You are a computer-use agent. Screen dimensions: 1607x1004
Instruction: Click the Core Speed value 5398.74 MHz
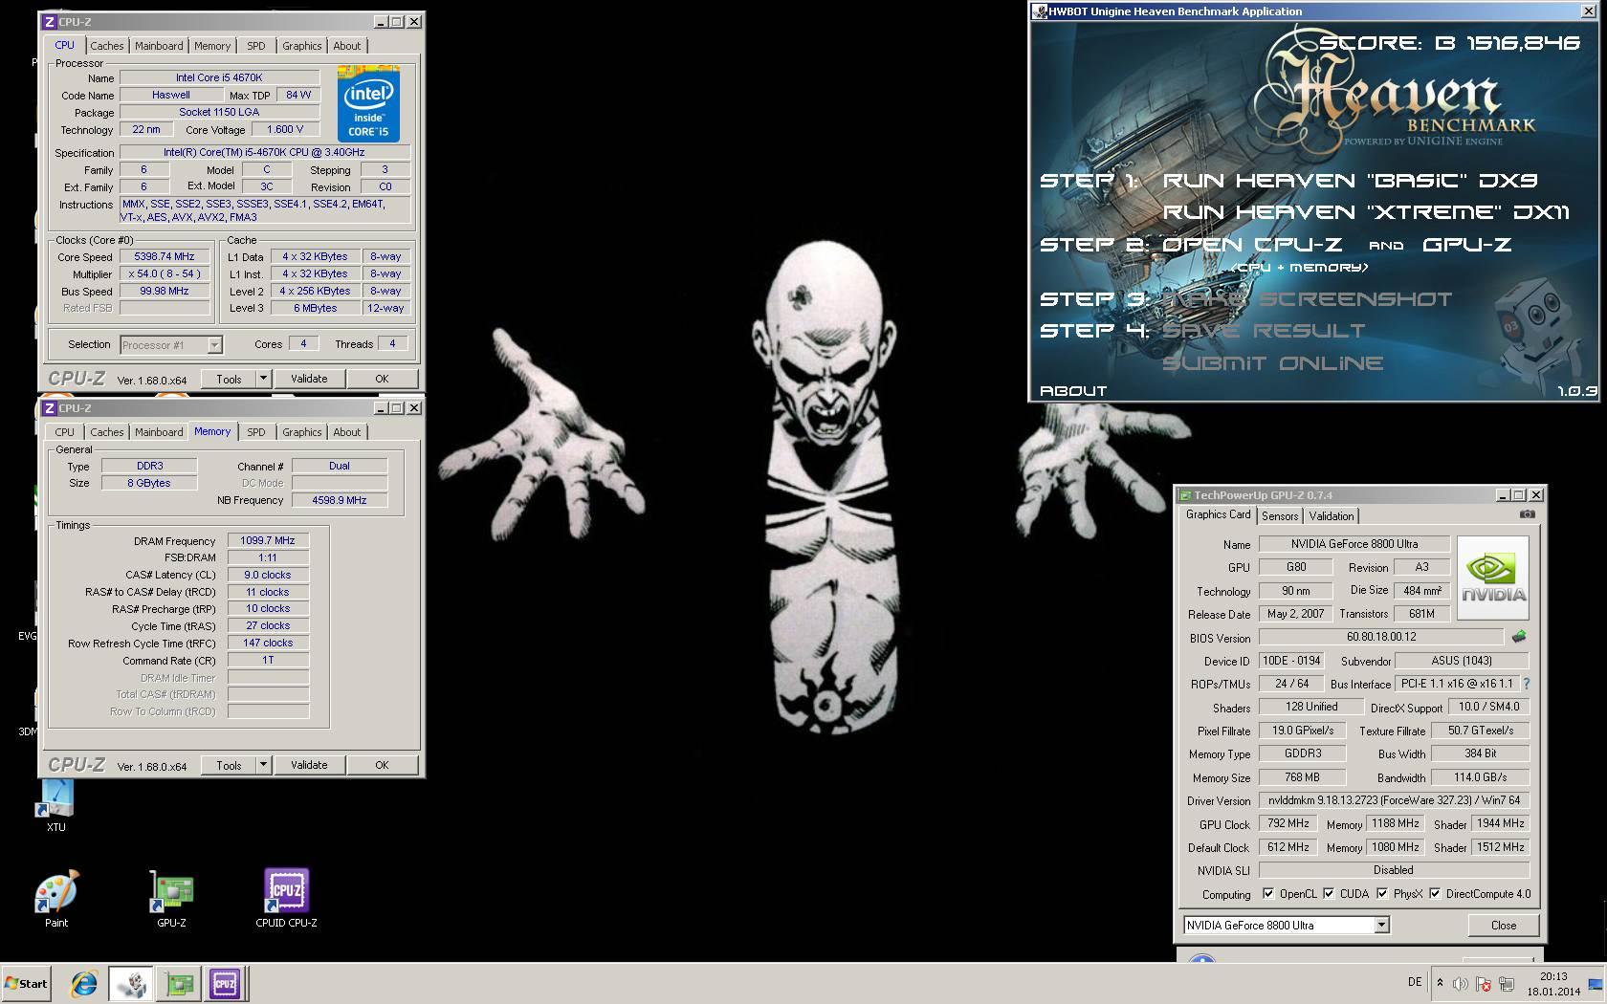165,256
